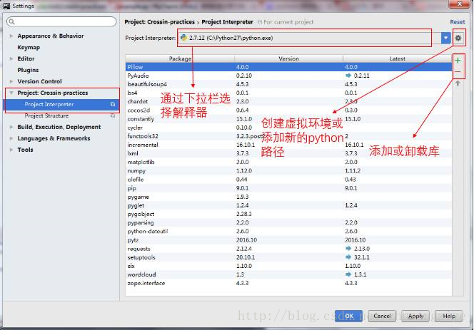Click the OK button

pos(348,316)
